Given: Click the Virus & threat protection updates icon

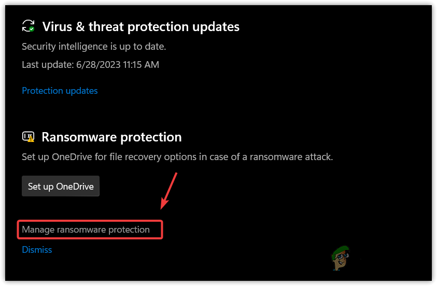Looking at the screenshot, I should tap(29, 26).
